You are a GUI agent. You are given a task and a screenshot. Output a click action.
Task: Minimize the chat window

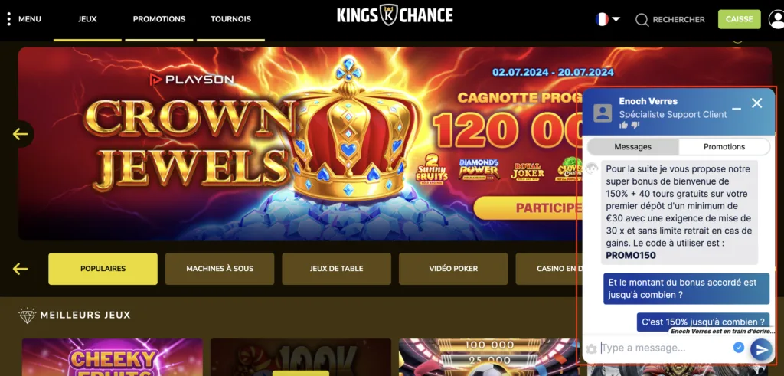click(x=737, y=108)
